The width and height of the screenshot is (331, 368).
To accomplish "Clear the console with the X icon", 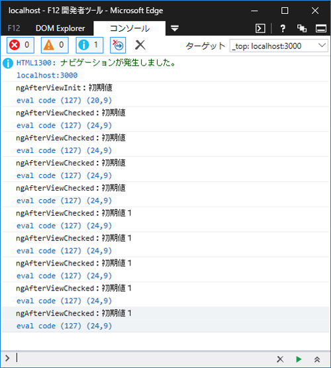I will (140, 45).
